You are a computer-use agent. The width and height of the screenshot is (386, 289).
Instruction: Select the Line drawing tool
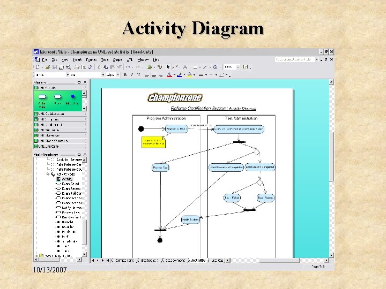(205, 67)
